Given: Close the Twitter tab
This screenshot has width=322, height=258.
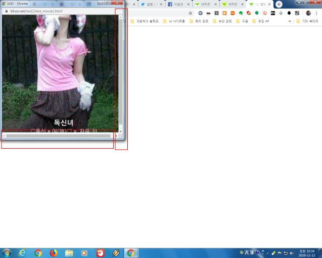Looking at the screenshot, I should (161, 5).
